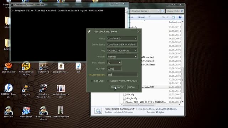Open the Video Search desktop icon
This screenshot has height=128, width=228.
26,111
